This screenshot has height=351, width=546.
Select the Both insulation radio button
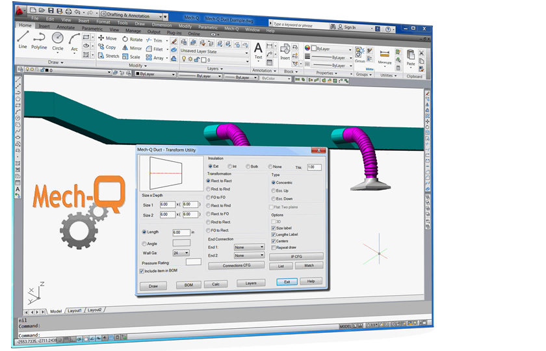pyautogui.click(x=248, y=166)
